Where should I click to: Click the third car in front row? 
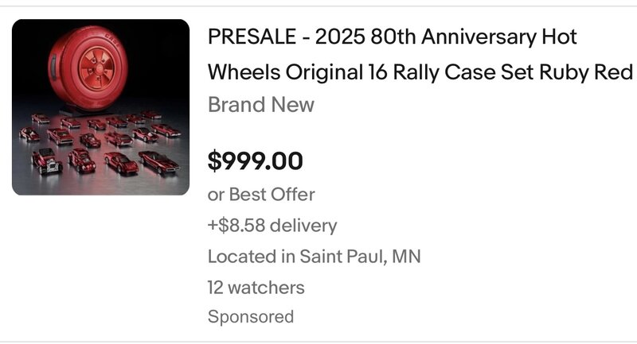(x=120, y=162)
